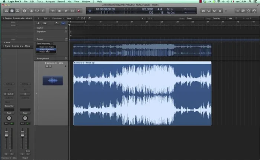260x160 pixels.
Task: Add a new track with plus button
Action: (38, 23)
